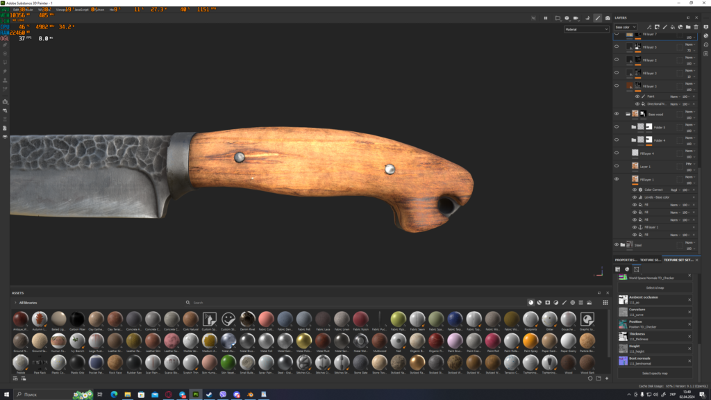Select the painting mode brush icon
Viewport: 711px width, 400px height.
tap(598, 18)
